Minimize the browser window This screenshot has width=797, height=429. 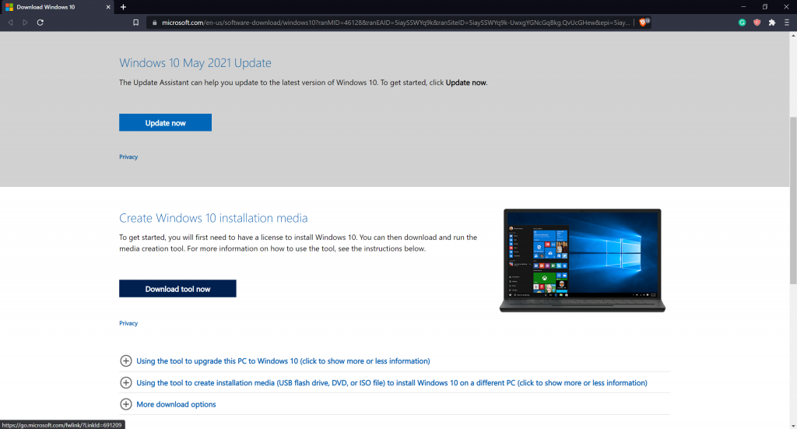[x=743, y=7]
